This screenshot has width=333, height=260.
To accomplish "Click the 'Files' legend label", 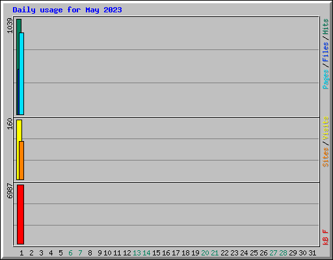I will pyautogui.click(x=325, y=51).
